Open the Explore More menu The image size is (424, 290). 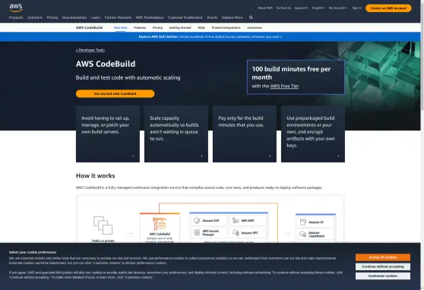click(233, 17)
